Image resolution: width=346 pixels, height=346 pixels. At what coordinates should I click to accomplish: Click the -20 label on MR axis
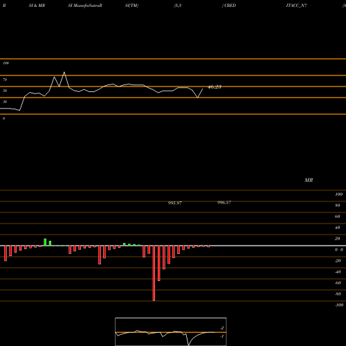[338, 261]
